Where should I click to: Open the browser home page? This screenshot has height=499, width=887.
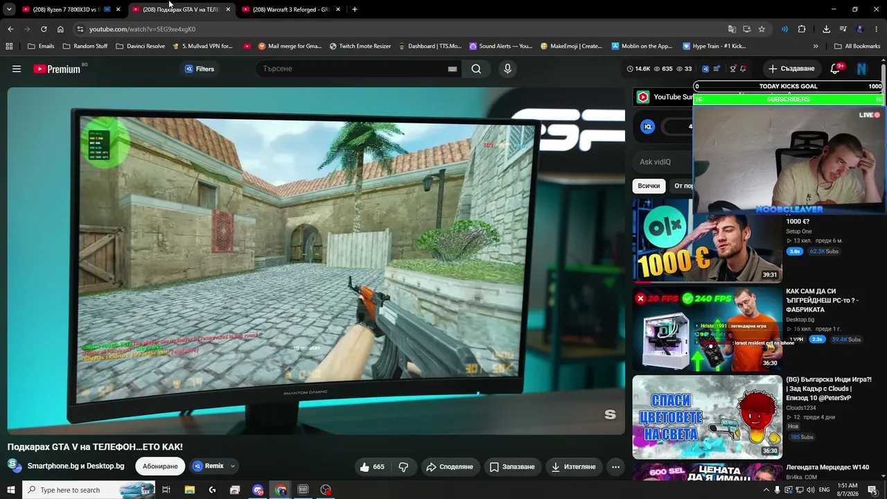(60, 29)
